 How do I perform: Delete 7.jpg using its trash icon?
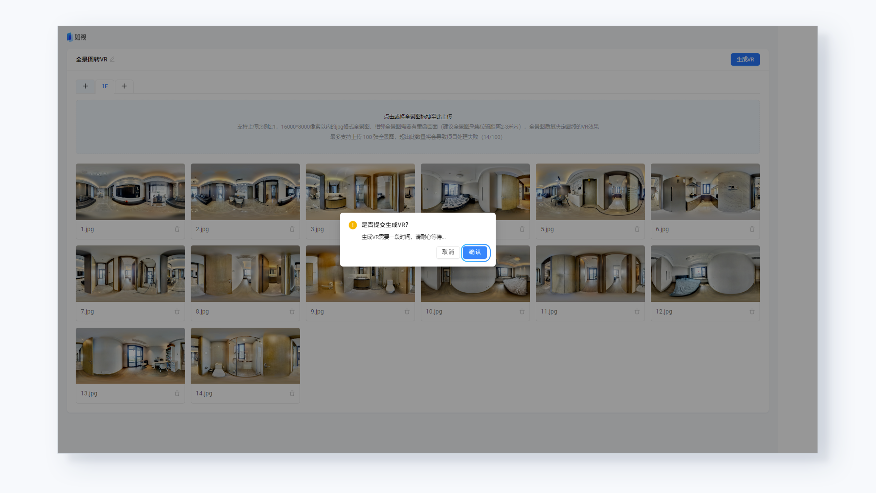point(177,312)
